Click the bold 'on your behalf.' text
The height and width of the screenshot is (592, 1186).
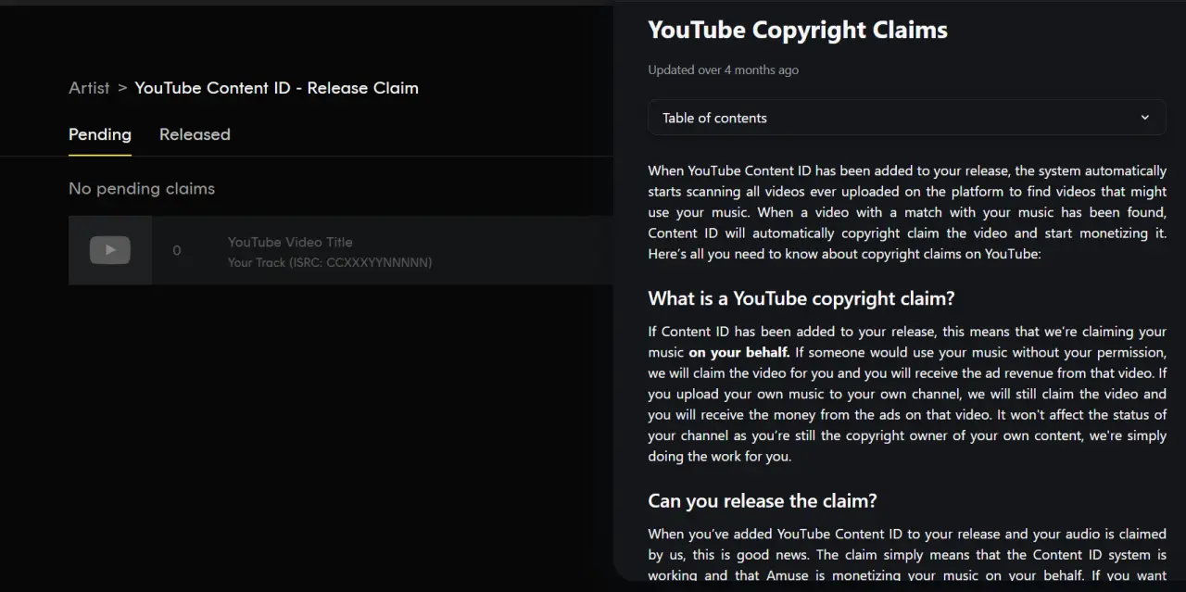739,352
